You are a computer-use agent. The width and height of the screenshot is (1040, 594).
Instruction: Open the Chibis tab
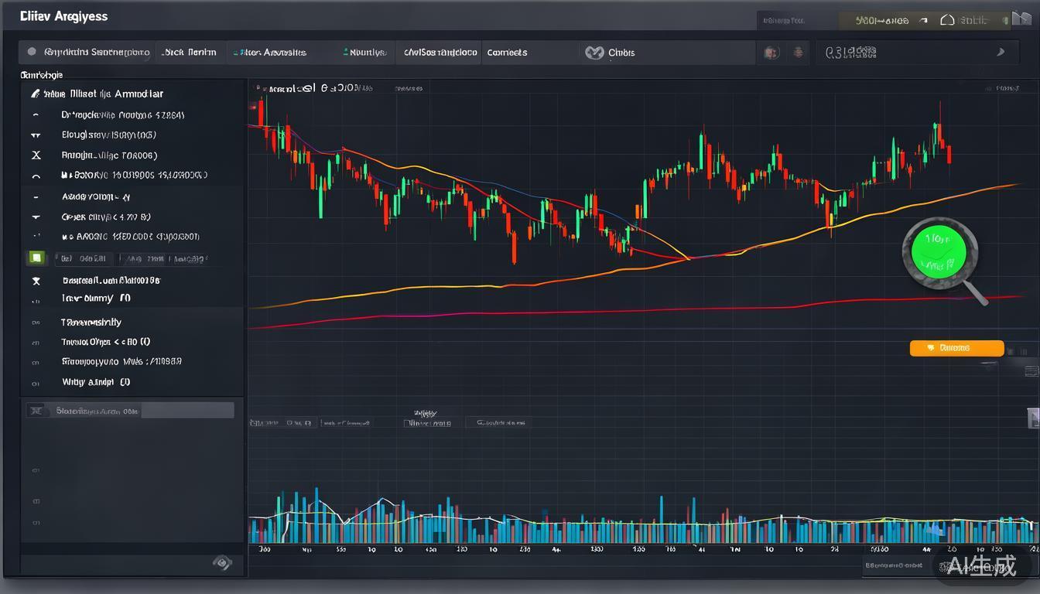621,53
